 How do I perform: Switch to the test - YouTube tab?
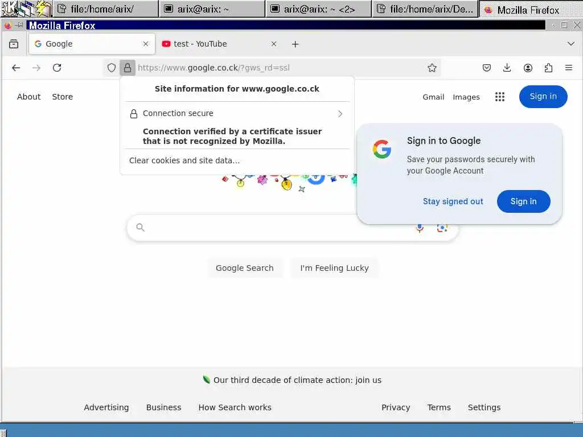pos(219,44)
